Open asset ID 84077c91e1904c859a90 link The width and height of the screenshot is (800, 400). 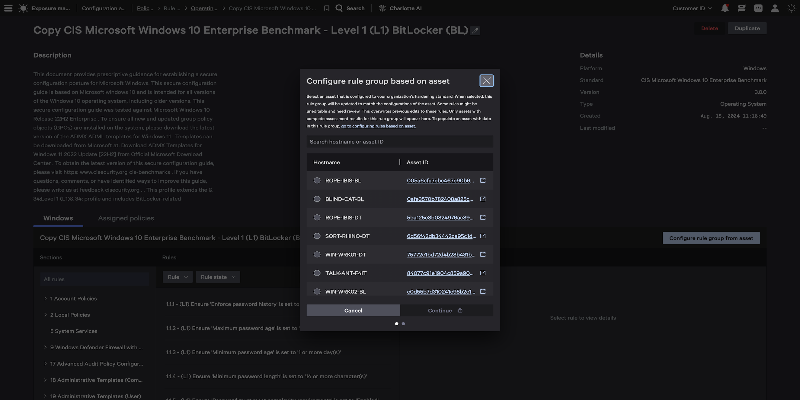[x=440, y=273]
